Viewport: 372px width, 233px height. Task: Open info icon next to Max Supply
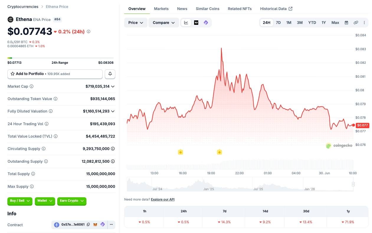(x=32, y=187)
